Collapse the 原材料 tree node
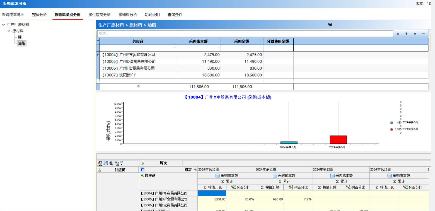Viewport: 435px width, 211px height. tap(9, 31)
